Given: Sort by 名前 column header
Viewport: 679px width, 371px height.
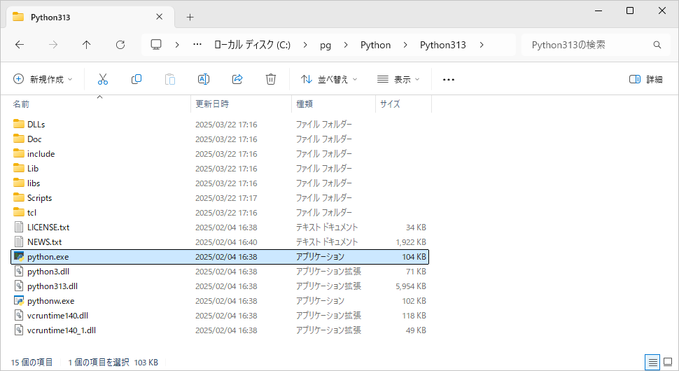Looking at the screenshot, I should tap(21, 104).
